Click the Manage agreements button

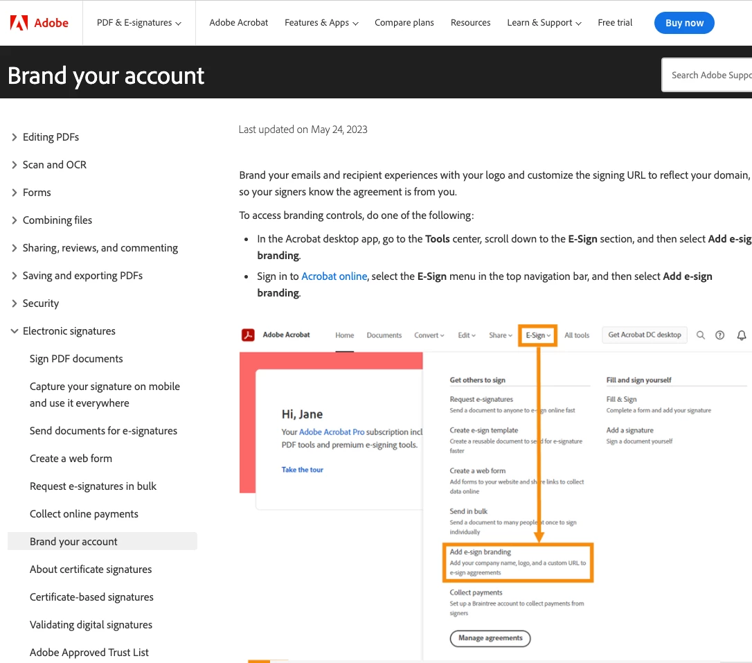(490, 638)
